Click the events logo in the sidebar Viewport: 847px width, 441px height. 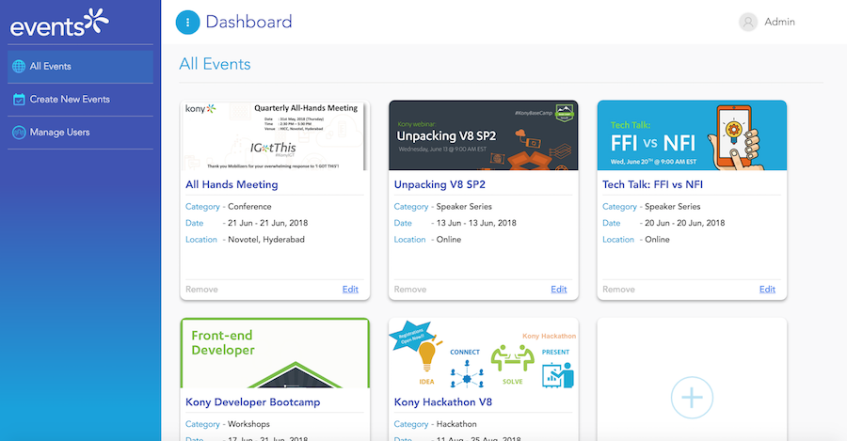click(59, 23)
